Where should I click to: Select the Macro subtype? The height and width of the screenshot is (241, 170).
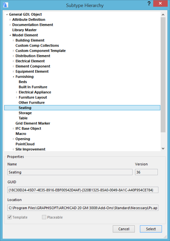click(x=21, y=134)
